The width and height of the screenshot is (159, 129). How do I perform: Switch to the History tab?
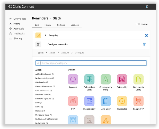[x=48, y=25]
